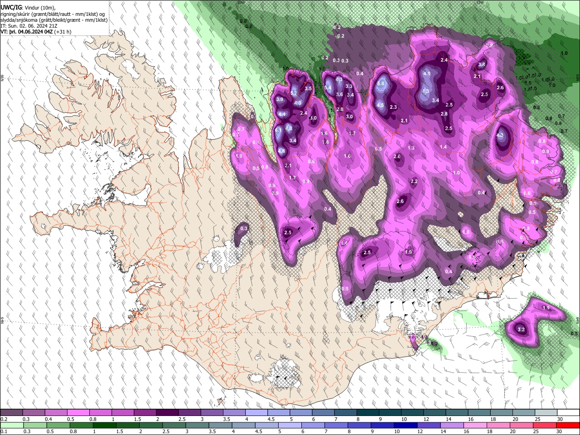Click deep blue swatch between 10 and 12, green scale
Image resolution: width=580 pixels, height=435 pixels.
405,425
